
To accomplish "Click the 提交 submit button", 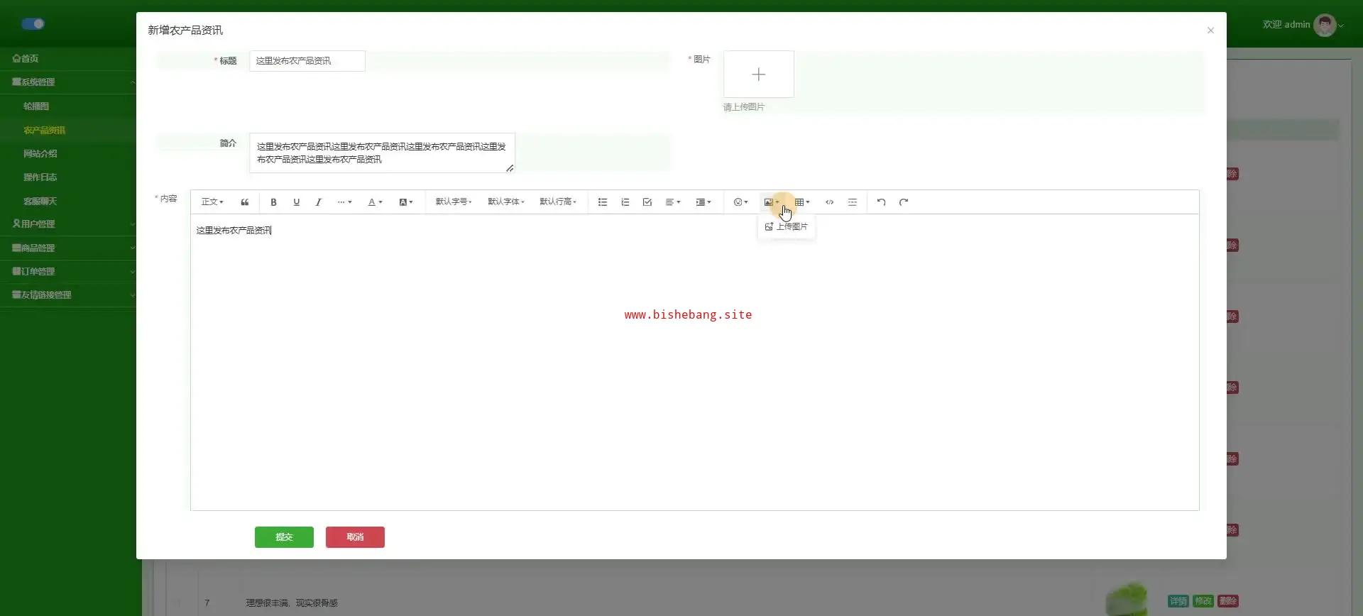I will click(x=284, y=537).
